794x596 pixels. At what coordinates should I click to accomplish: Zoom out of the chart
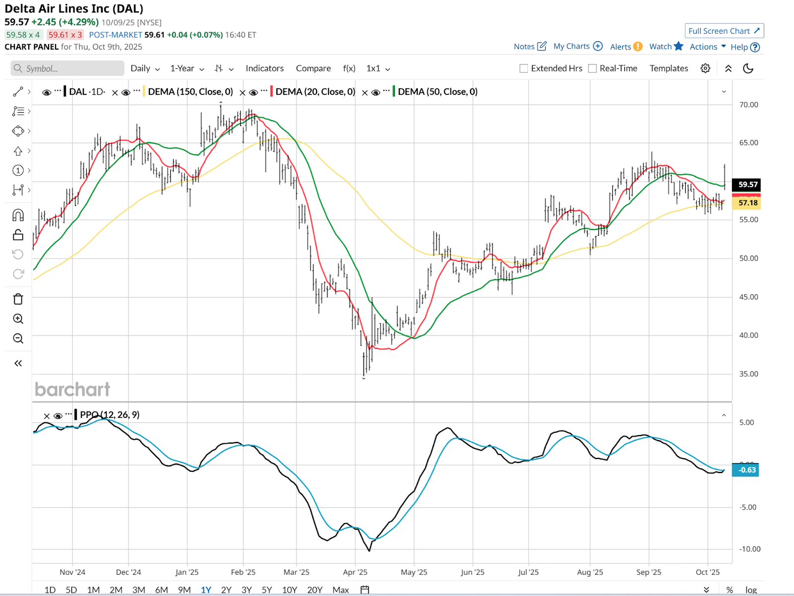(18, 338)
